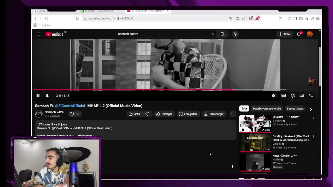Save video with Enregistrer
This screenshot has height=187, width=333.
(x=188, y=114)
